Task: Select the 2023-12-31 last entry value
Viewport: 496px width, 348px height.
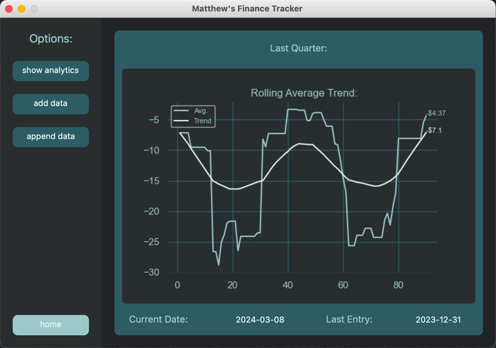Action: point(438,320)
